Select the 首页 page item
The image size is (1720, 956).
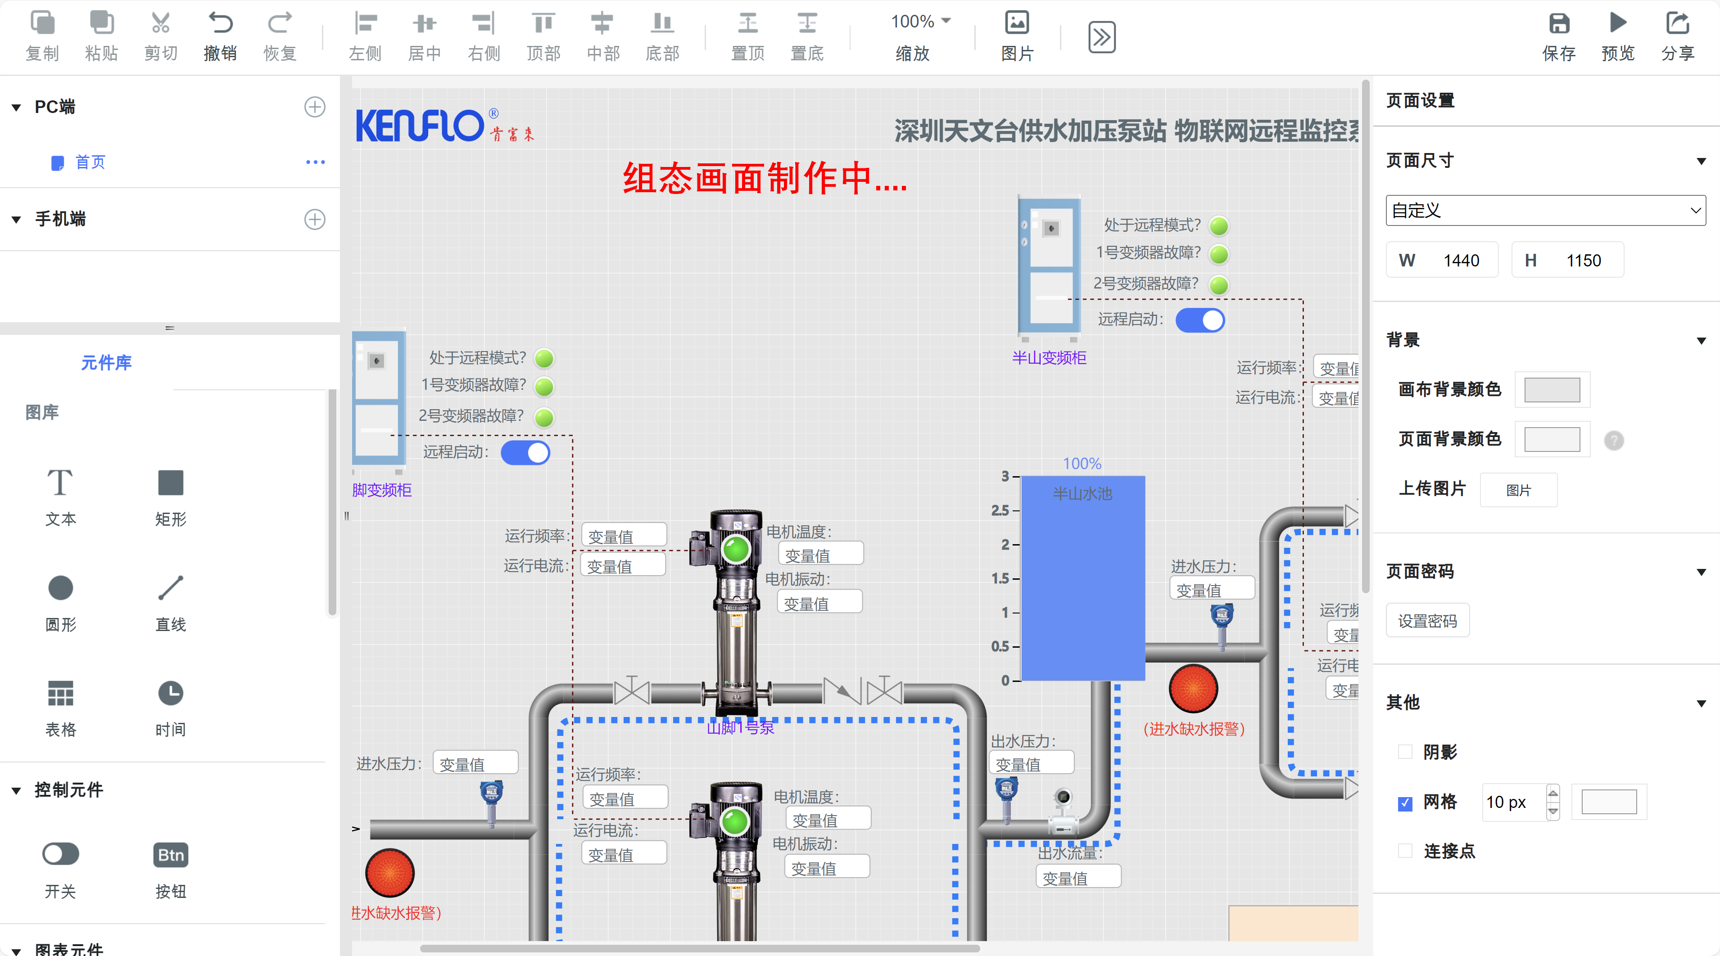point(90,162)
